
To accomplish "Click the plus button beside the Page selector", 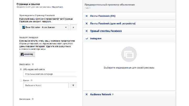I will [x=73, y=27].
